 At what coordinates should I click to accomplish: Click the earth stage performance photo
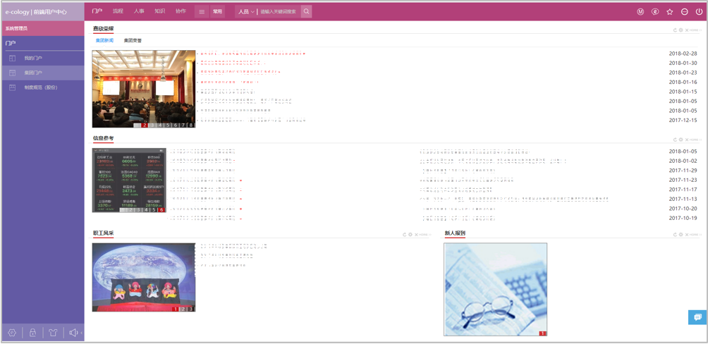point(144,277)
